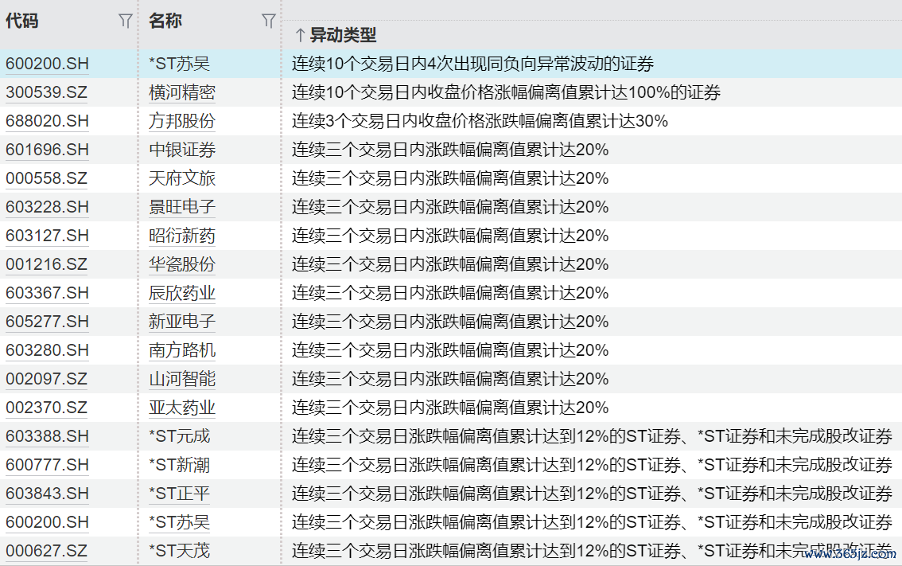Open stock name 横河精密
Screen dimensions: 902x566
pyautogui.click(x=182, y=92)
